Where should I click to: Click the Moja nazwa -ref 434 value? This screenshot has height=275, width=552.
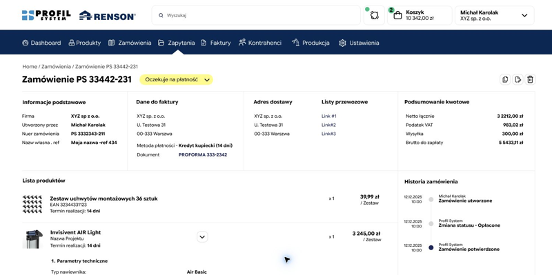point(94,143)
